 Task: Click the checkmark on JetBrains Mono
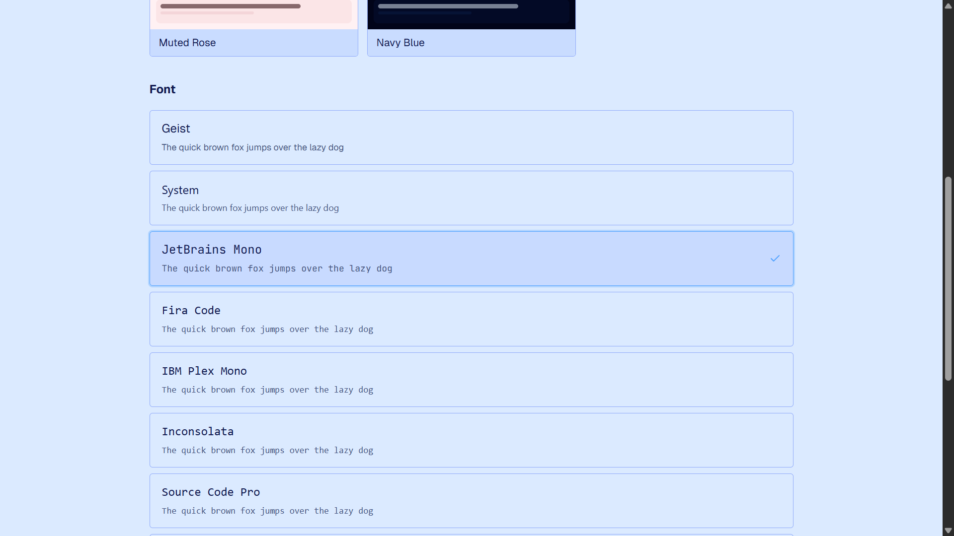click(x=775, y=259)
